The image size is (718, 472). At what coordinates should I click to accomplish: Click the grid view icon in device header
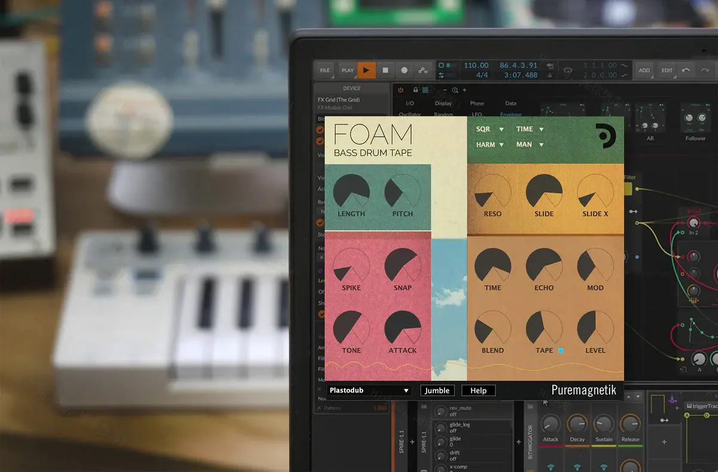tap(425, 89)
